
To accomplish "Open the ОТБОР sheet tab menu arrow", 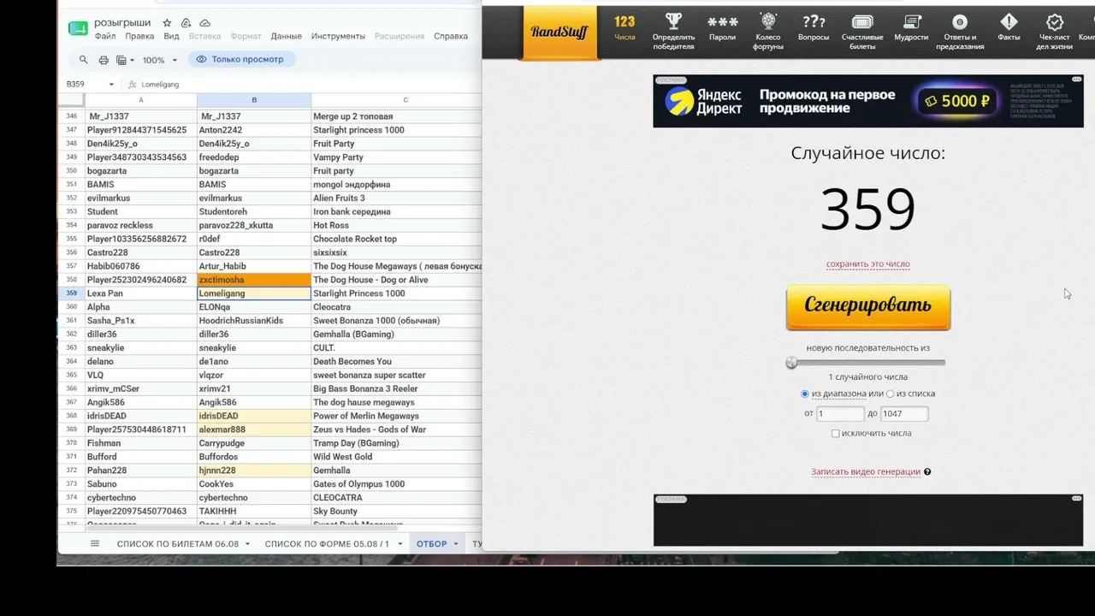I will click(456, 544).
